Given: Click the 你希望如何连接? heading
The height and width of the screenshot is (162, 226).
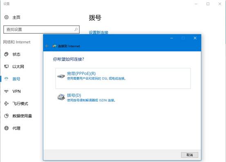Looking at the screenshot, I should point(69,59).
